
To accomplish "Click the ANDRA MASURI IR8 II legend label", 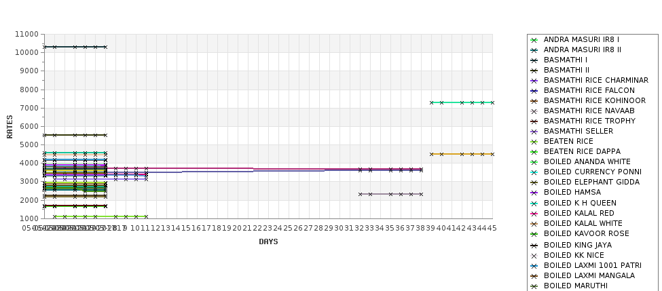I will (582, 50).
